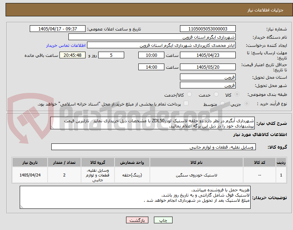
Task: Click the row number cell 1
Action: tap(281, 175)
